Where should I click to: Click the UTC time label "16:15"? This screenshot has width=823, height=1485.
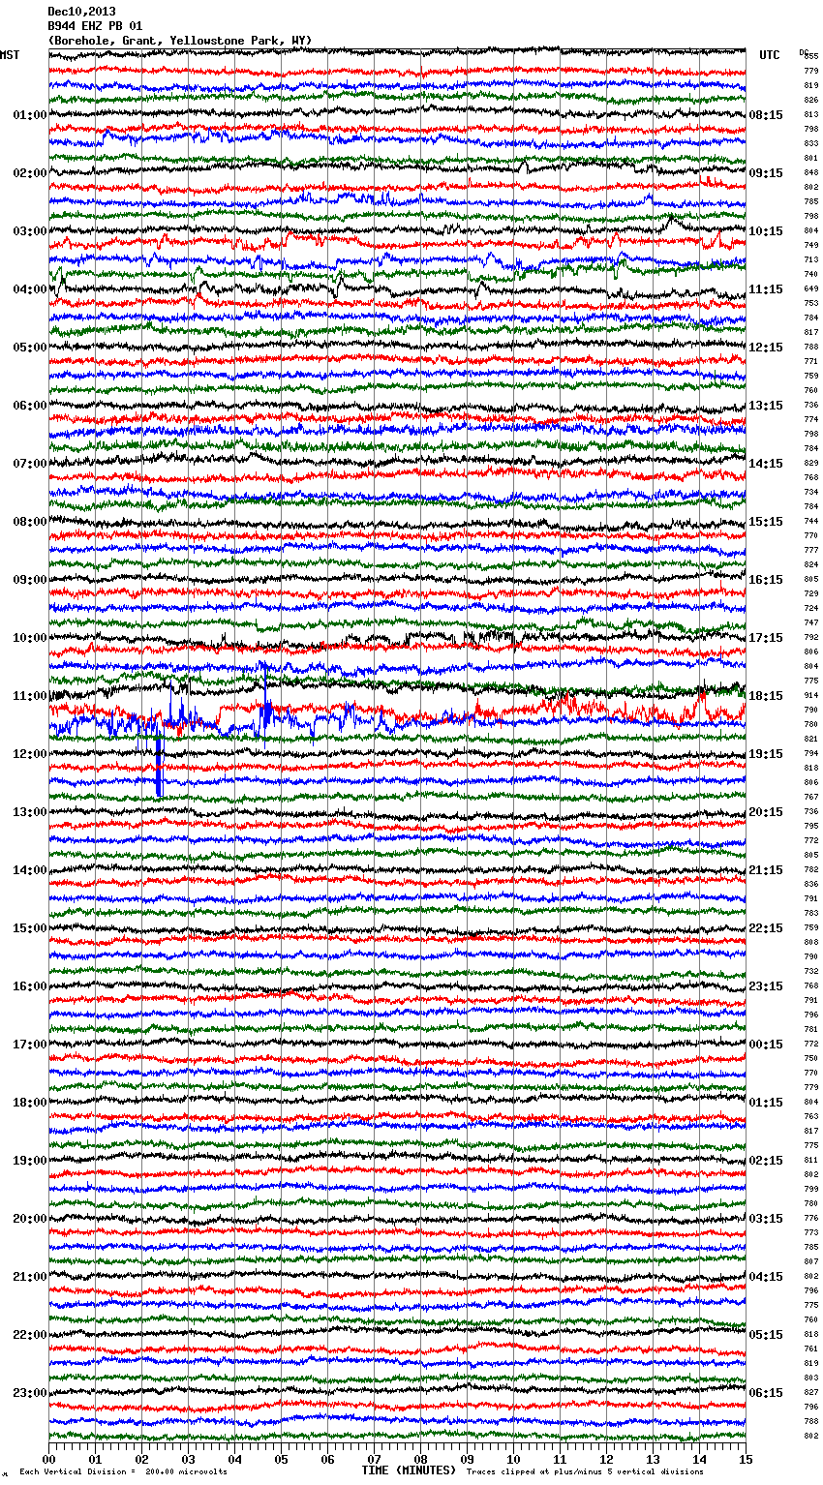click(x=766, y=580)
